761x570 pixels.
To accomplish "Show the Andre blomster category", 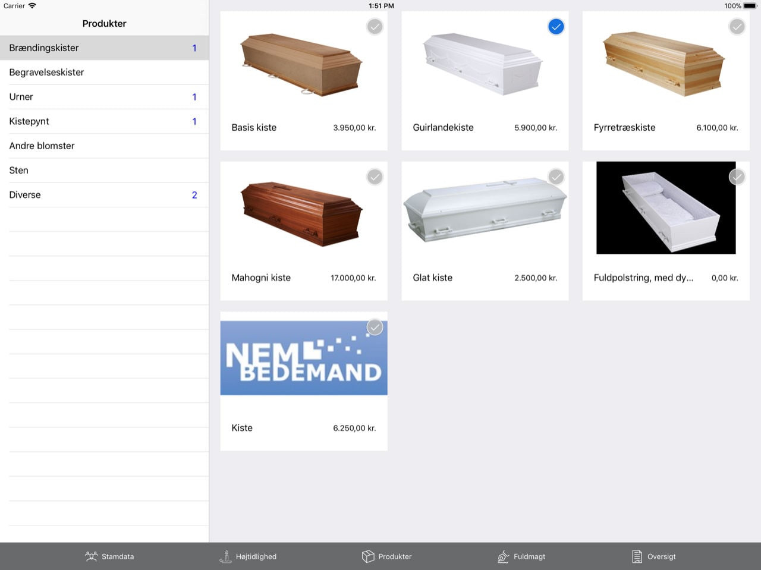I will (x=105, y=146).
